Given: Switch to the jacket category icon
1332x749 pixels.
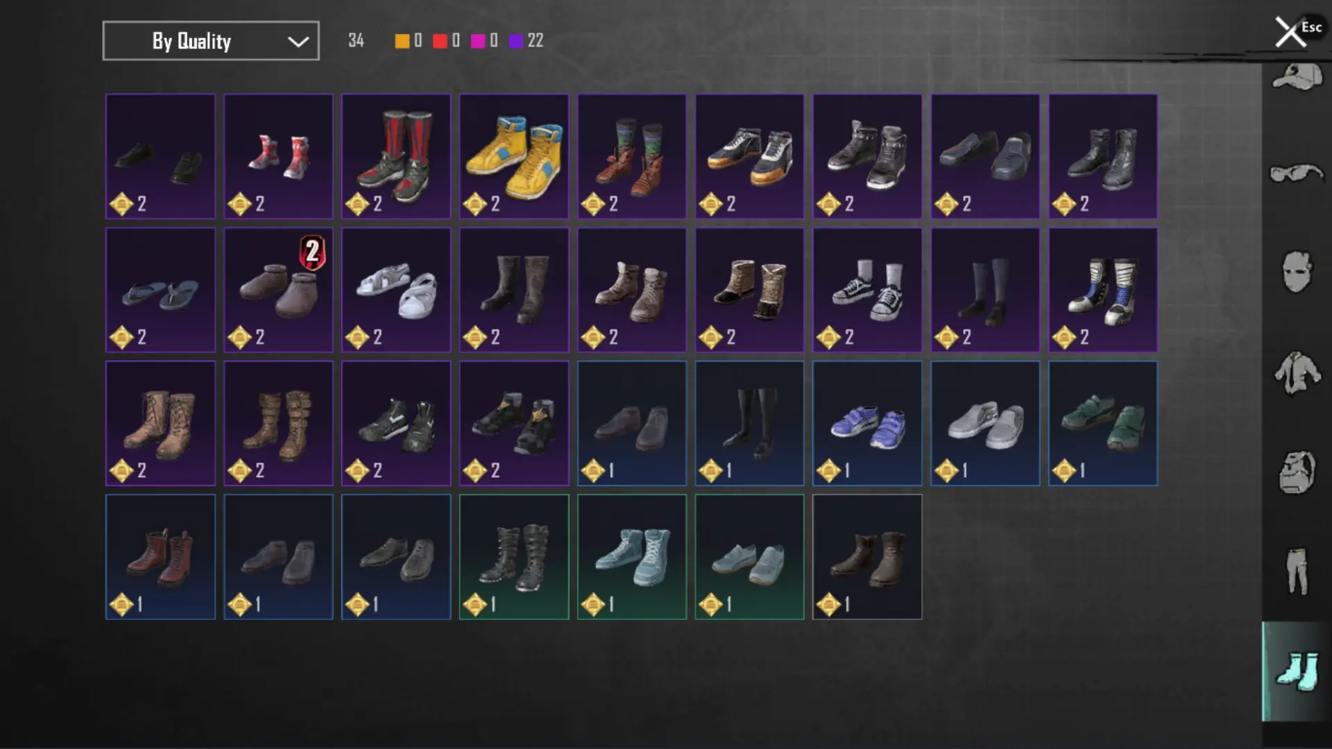Looking at the screenshot, I should point(1296,372).
